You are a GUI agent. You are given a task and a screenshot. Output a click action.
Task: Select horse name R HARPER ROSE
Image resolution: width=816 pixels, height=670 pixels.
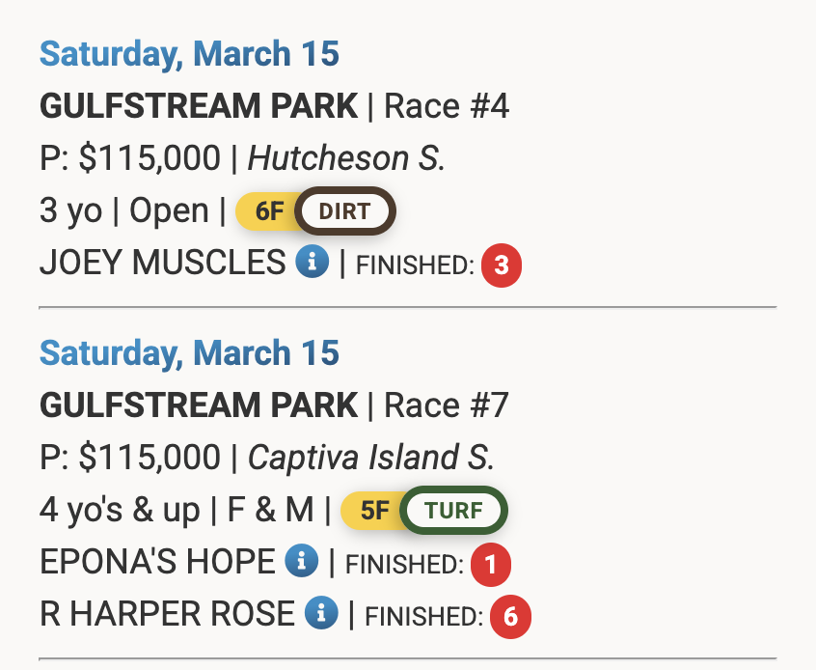[167, 613]
